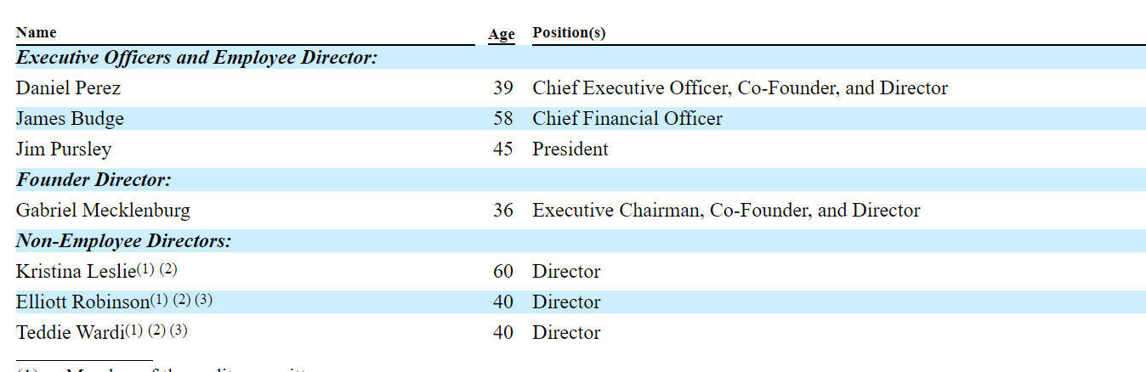1146x372 pixels.
Task: Click Daniel Perez's age 39
Action: point(502,88)
